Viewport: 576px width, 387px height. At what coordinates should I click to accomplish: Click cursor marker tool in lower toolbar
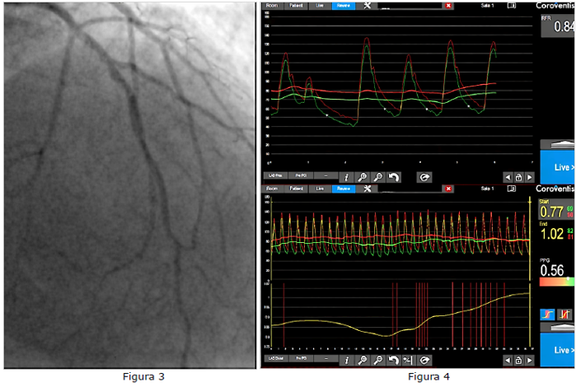click(x=408, y=360)
